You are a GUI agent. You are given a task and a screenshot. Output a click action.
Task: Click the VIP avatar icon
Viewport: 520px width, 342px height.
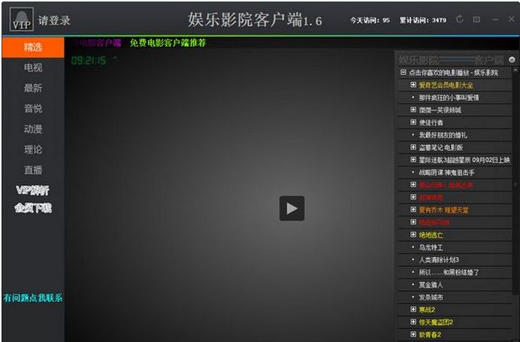click(x=22, y=20)
